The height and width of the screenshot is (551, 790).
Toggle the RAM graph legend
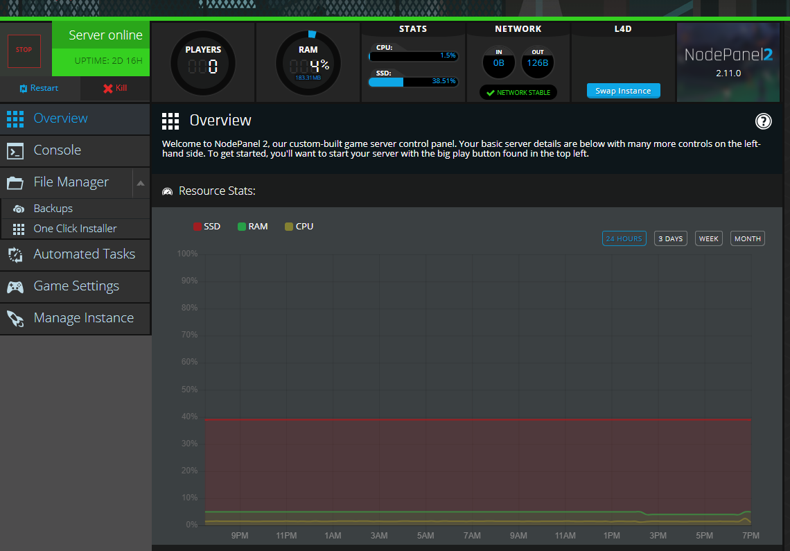pyautogui.click(x=252, y=226)
